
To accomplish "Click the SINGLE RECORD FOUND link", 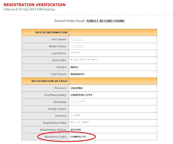I will [105, 21].
